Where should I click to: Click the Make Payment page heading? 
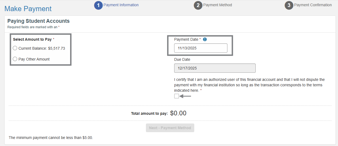pos(28,9)
